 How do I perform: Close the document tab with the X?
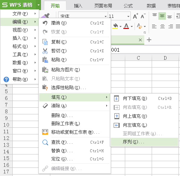point(140,40)
